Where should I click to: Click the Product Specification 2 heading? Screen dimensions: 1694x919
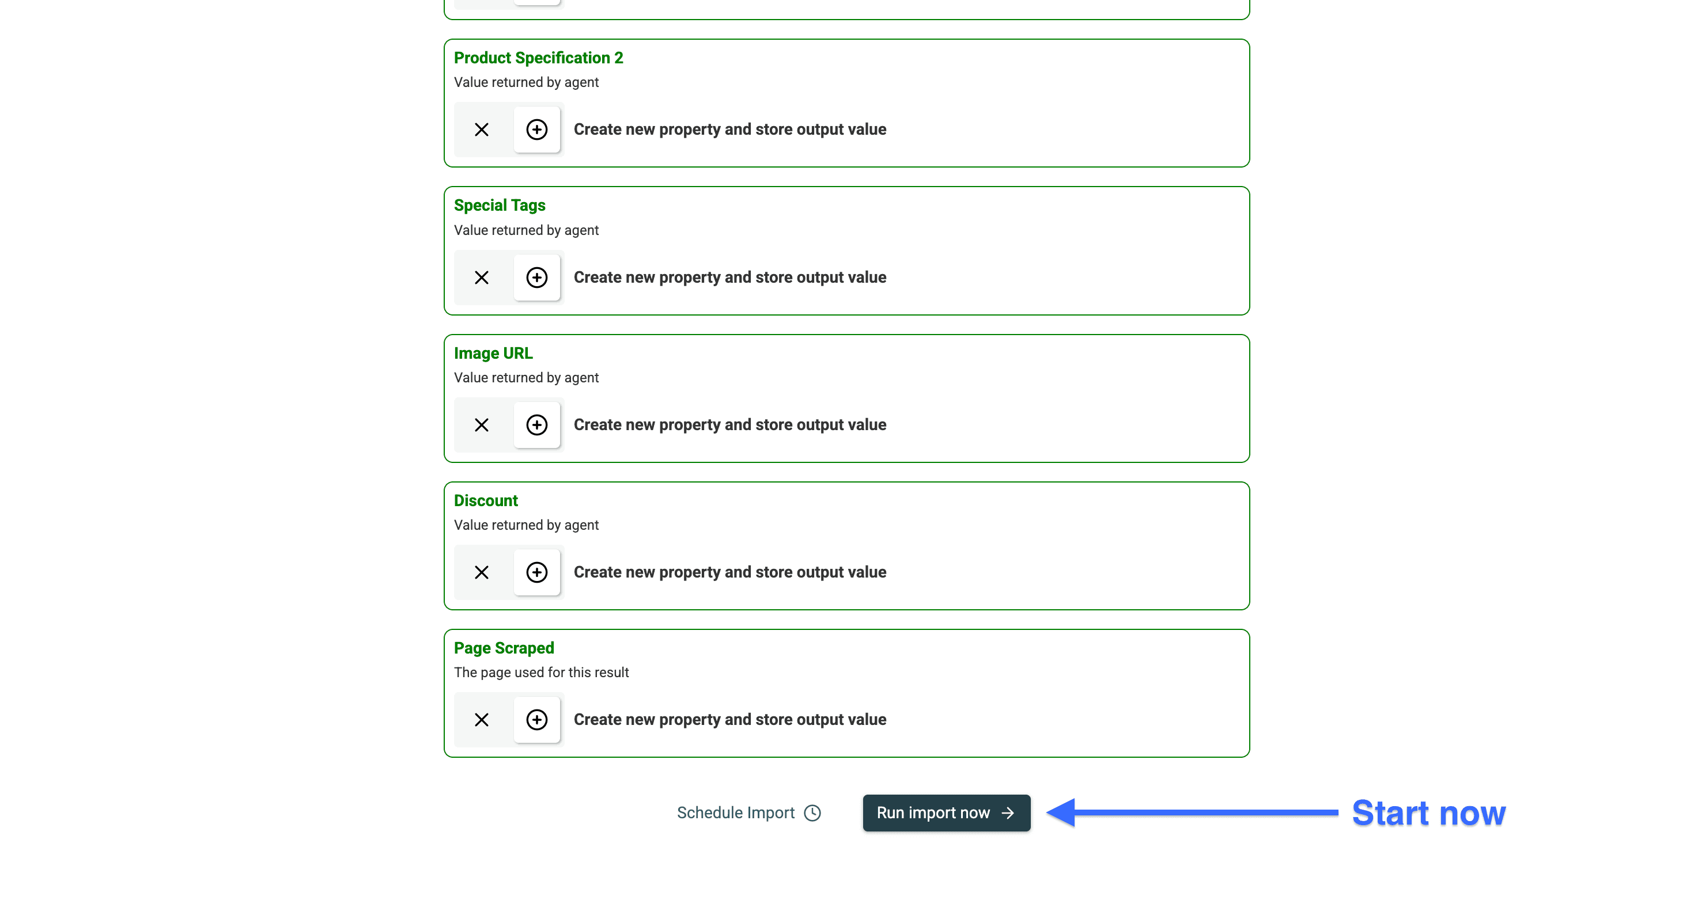pos(538,58)
